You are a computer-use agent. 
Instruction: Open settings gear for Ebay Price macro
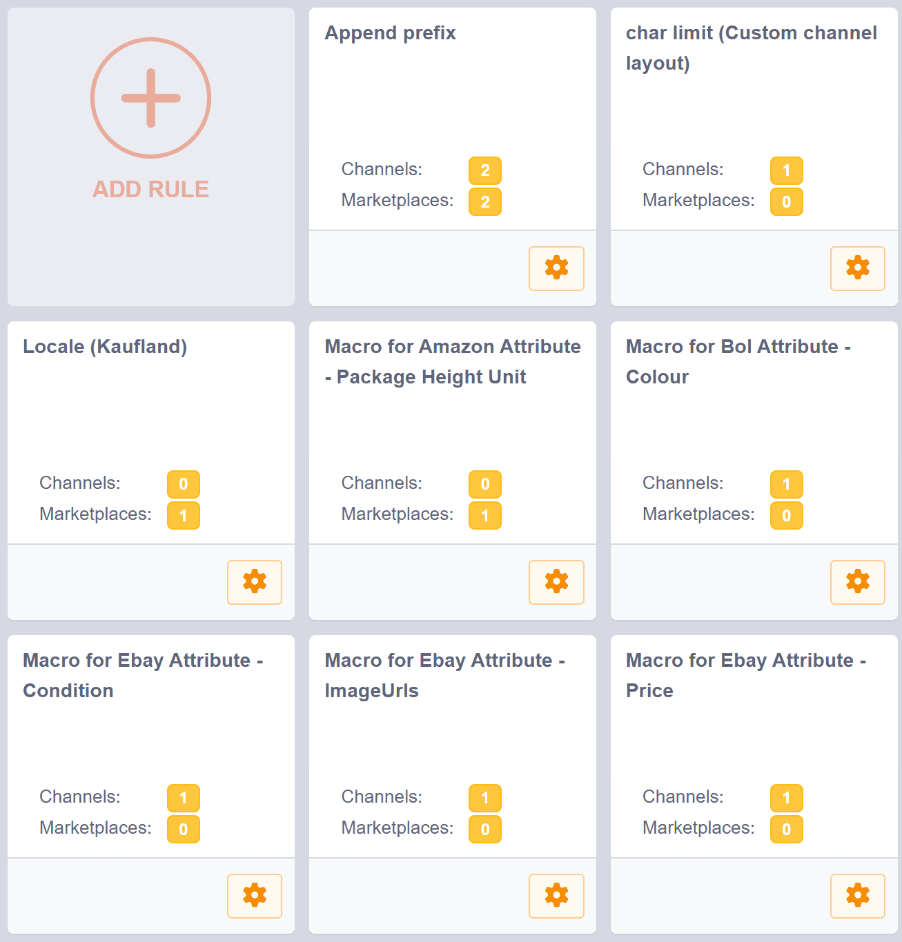pos(857,896)
